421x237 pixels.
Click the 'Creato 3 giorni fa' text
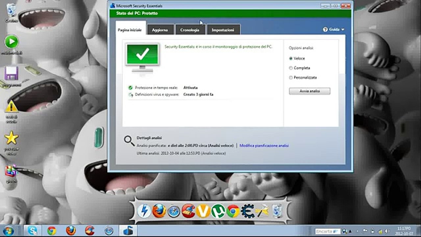tap(198, 94)
